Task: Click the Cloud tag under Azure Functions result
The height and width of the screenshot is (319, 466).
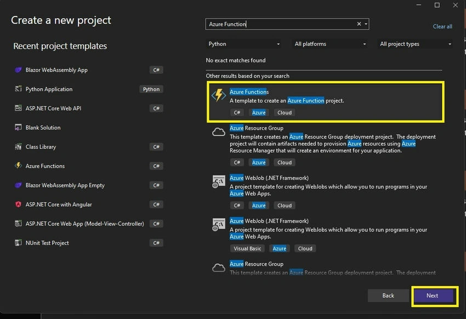Action: point(285,113)
